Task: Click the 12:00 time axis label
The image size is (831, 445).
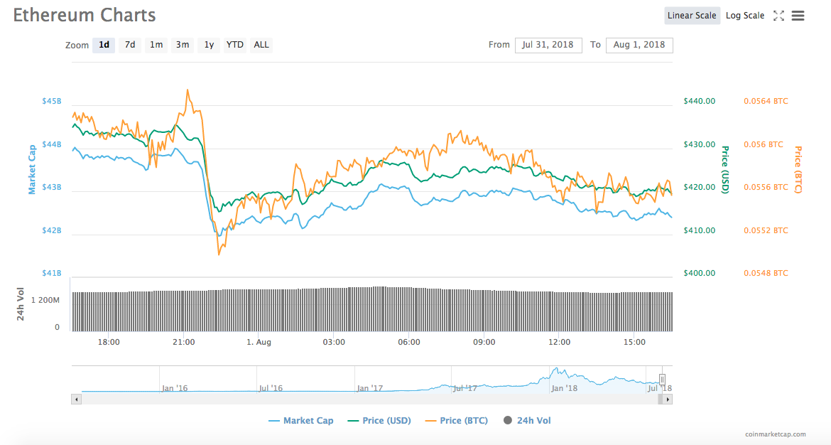Action: coord(559,342)
